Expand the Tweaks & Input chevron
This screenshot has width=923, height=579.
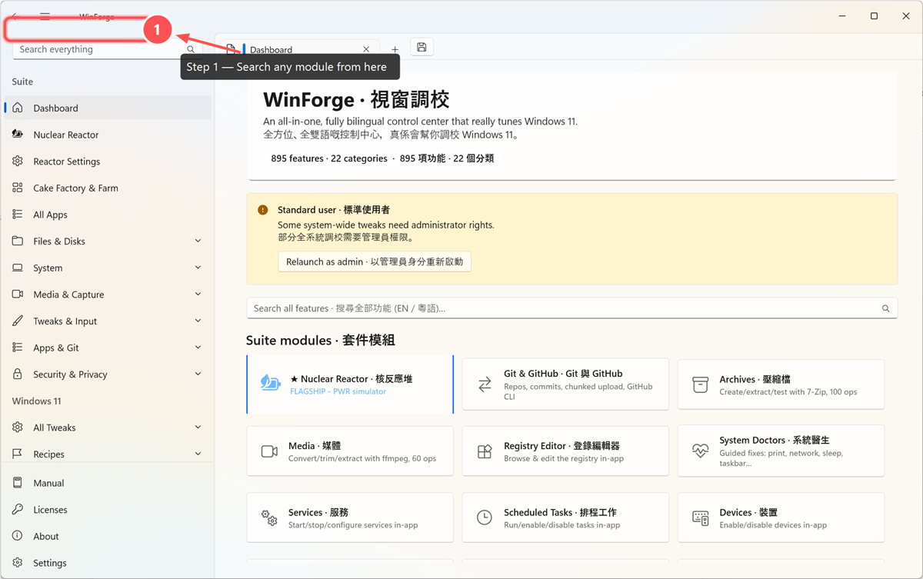(x=198, y=321)
